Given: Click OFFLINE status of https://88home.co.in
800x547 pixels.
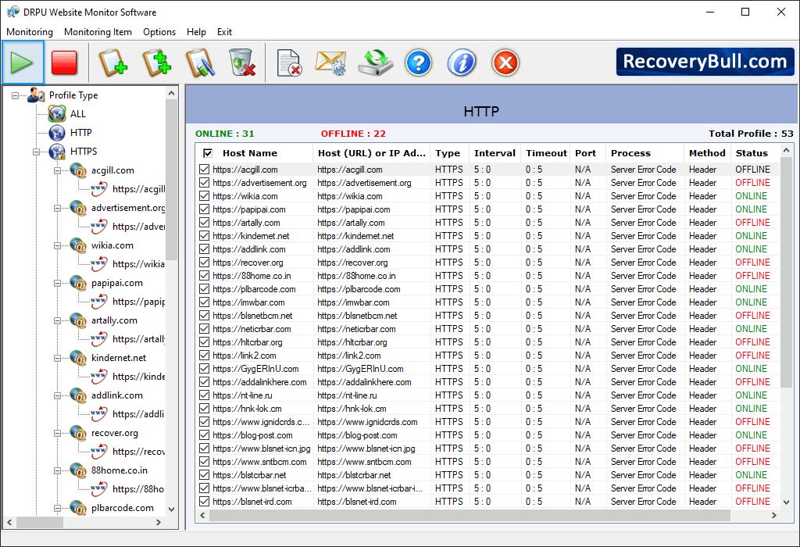Looking at the screenshot, I should click(752, 276).
